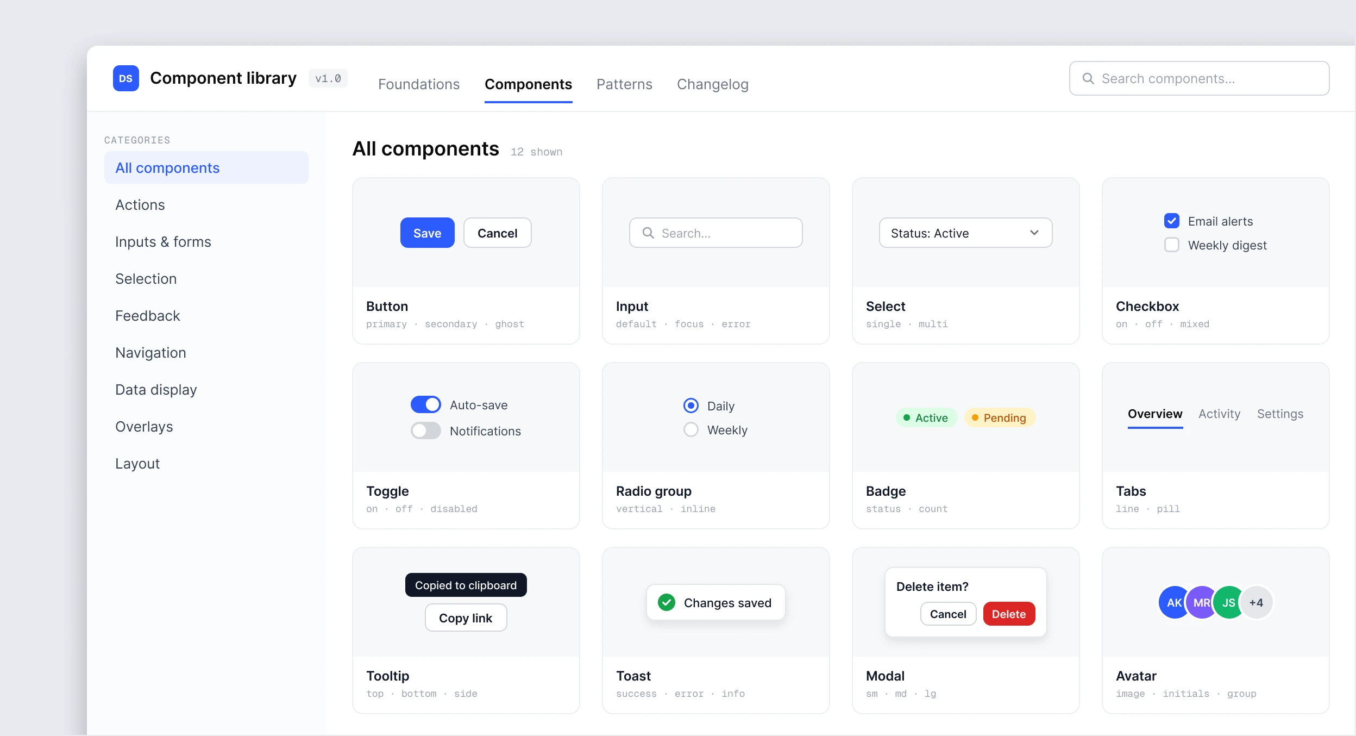The width and height of the screenshot is (1356, 736).
Task: Select the Feedback category
Action: pyautogui.click(x=206, y=315)
